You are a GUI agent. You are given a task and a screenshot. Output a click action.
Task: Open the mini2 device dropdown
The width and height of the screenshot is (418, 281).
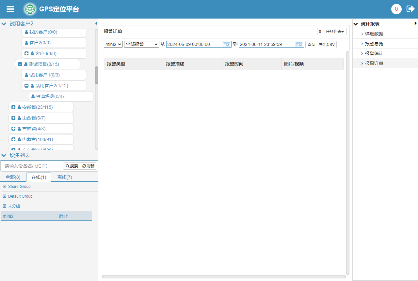click(113, 44)
